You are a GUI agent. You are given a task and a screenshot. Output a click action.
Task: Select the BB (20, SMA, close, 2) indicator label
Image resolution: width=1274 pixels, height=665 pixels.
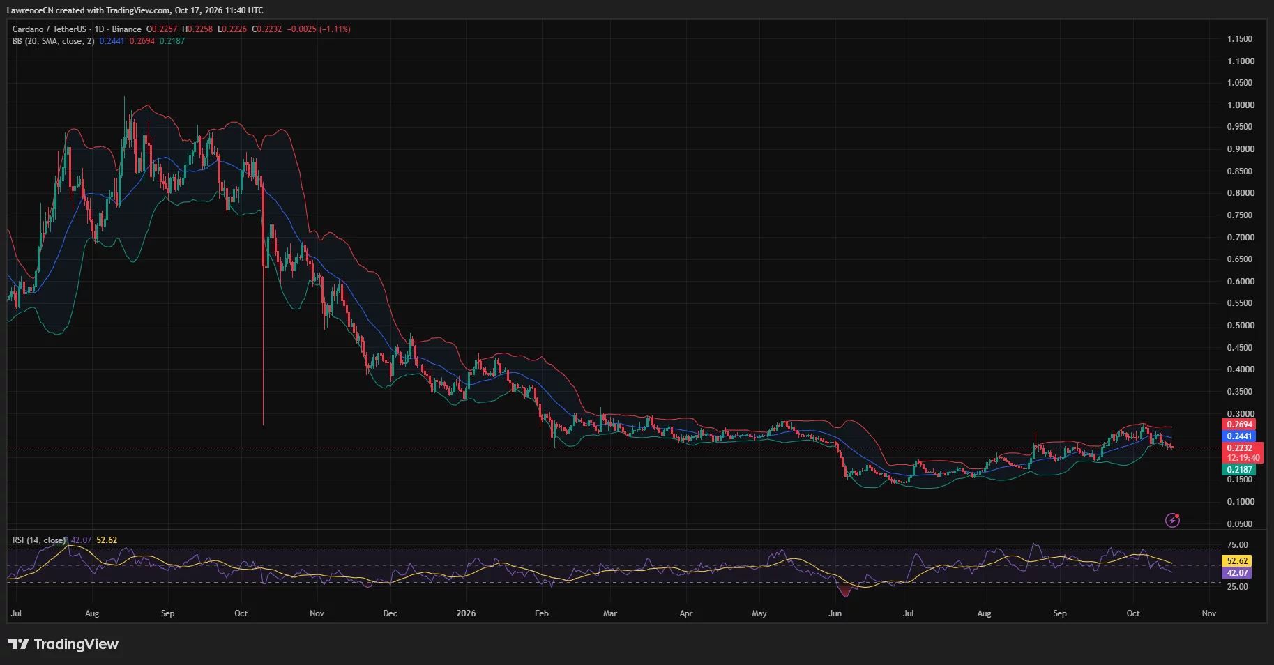[53, 41]
